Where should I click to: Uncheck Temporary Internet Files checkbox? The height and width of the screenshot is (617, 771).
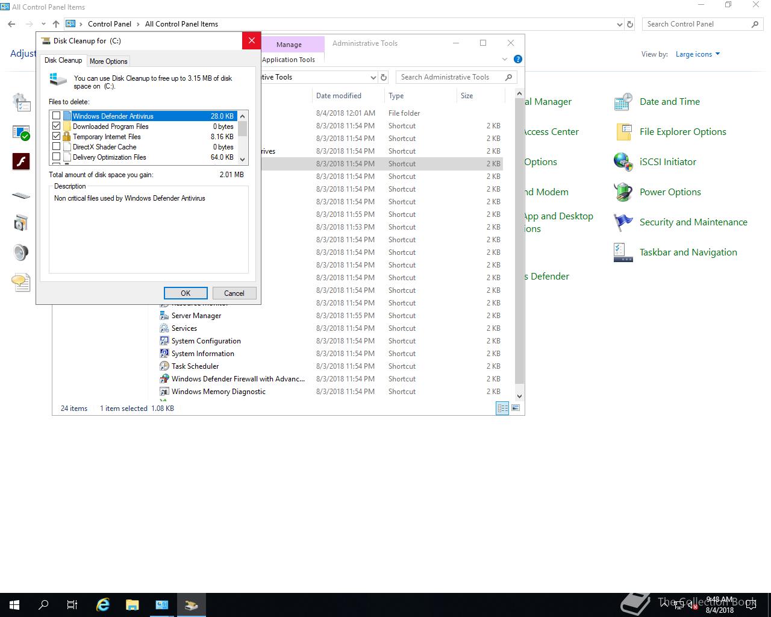[x=57, y=136]
